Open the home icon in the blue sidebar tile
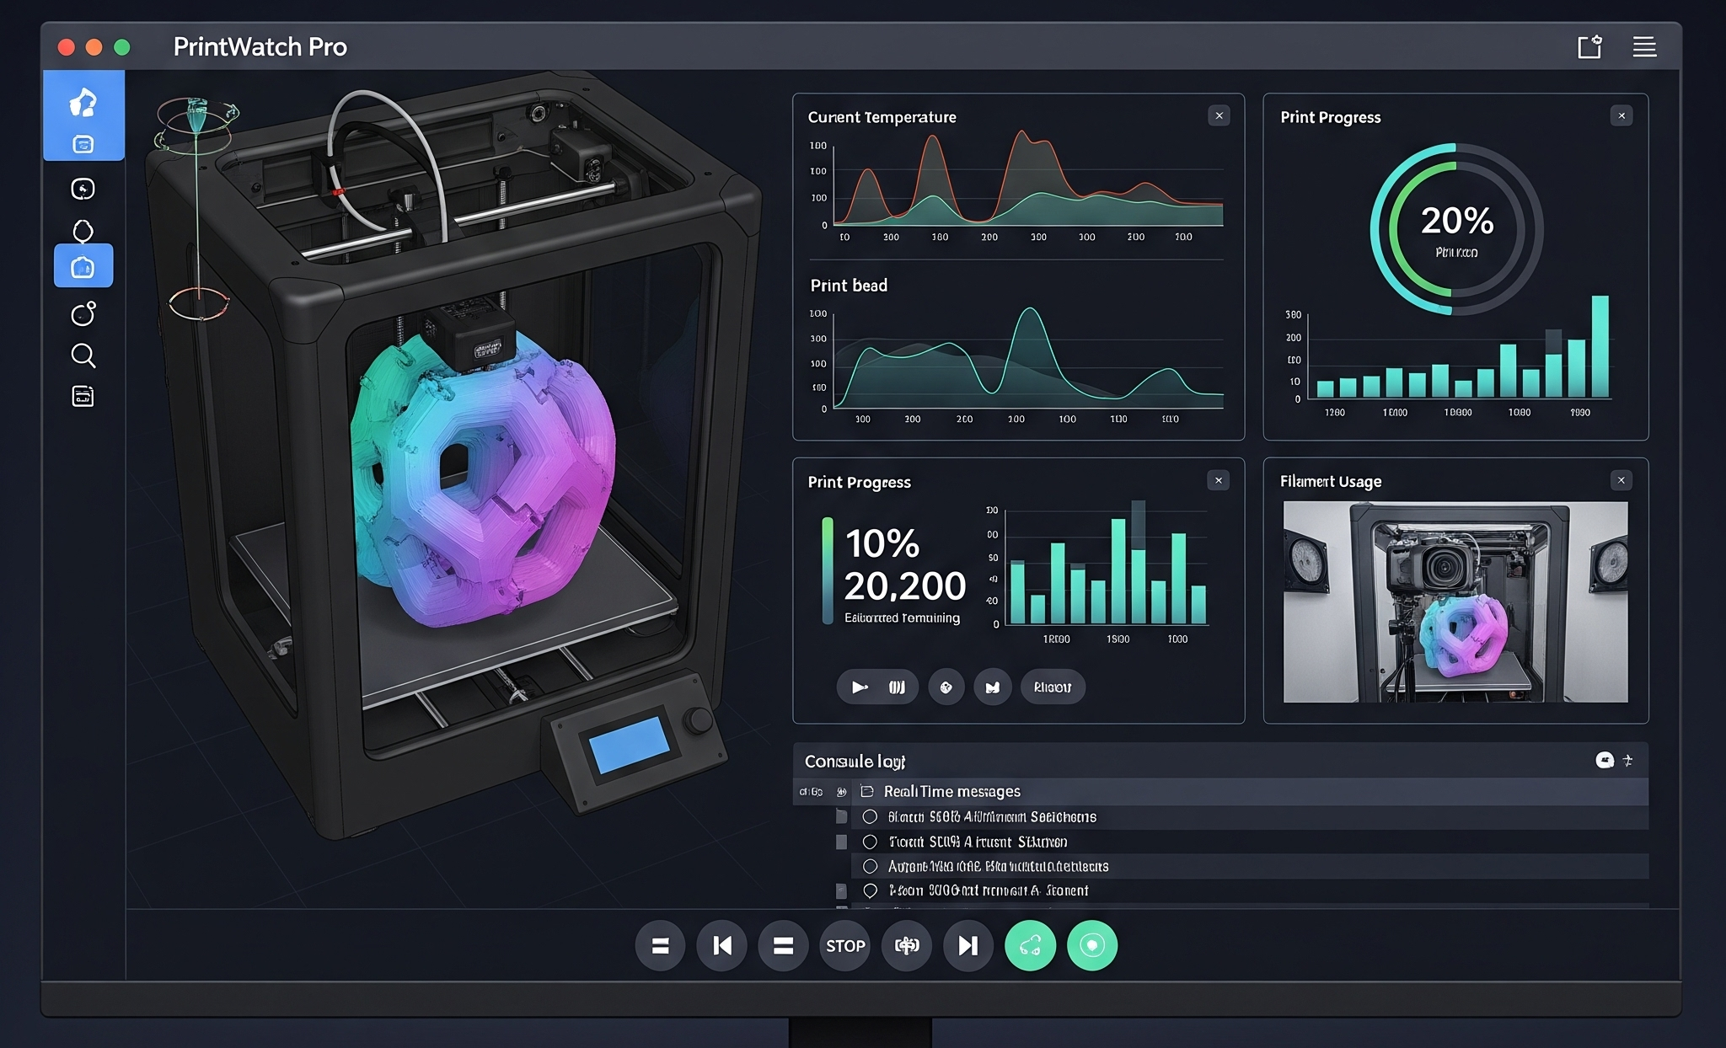 (x=83, y=103)
